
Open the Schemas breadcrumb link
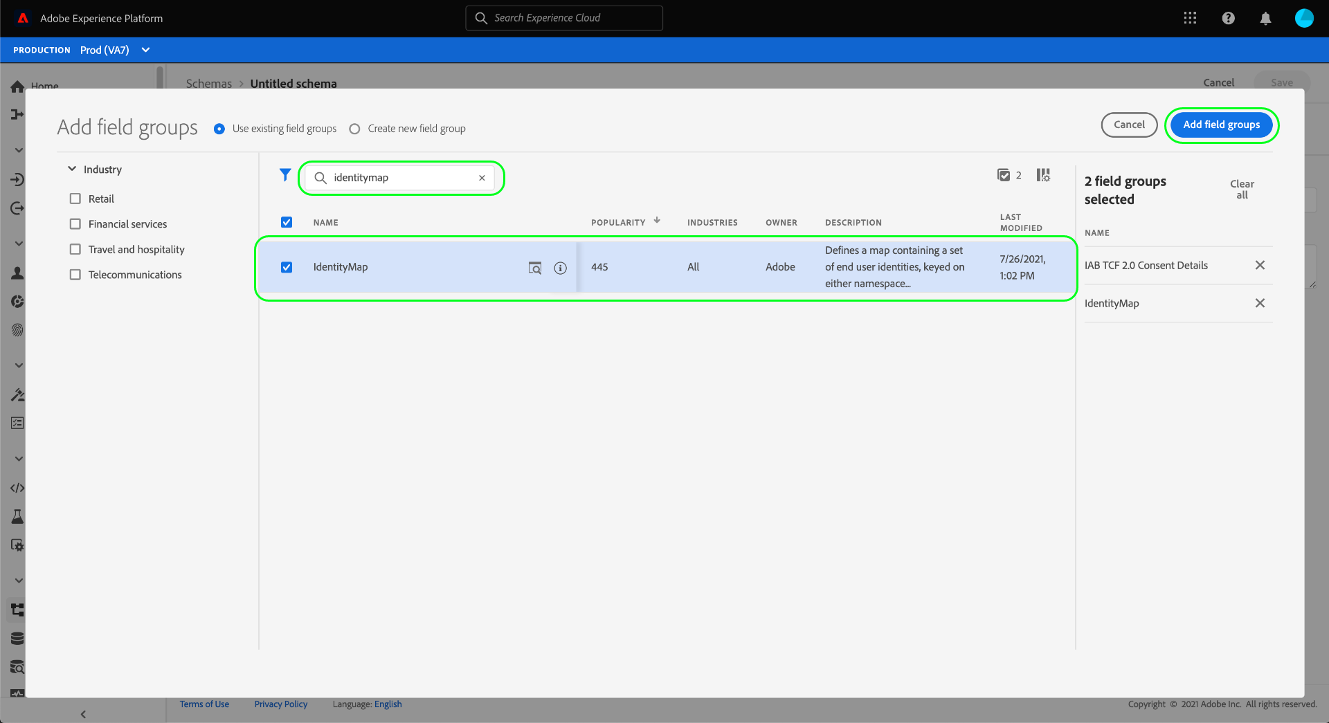tap(208, 83)
